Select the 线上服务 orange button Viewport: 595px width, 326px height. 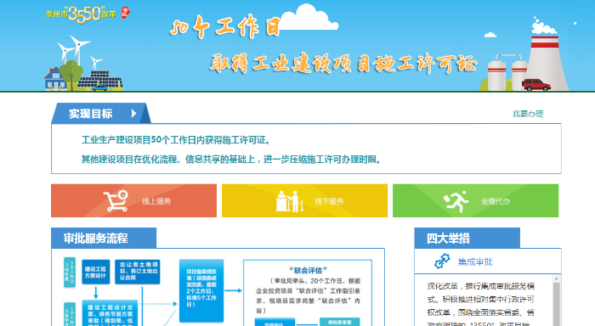(x=133, y=200)
